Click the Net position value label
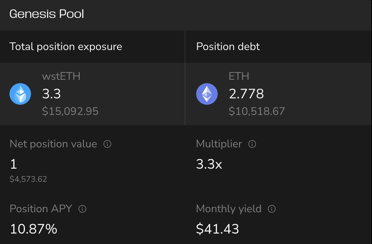 click(x=53, y=144)
